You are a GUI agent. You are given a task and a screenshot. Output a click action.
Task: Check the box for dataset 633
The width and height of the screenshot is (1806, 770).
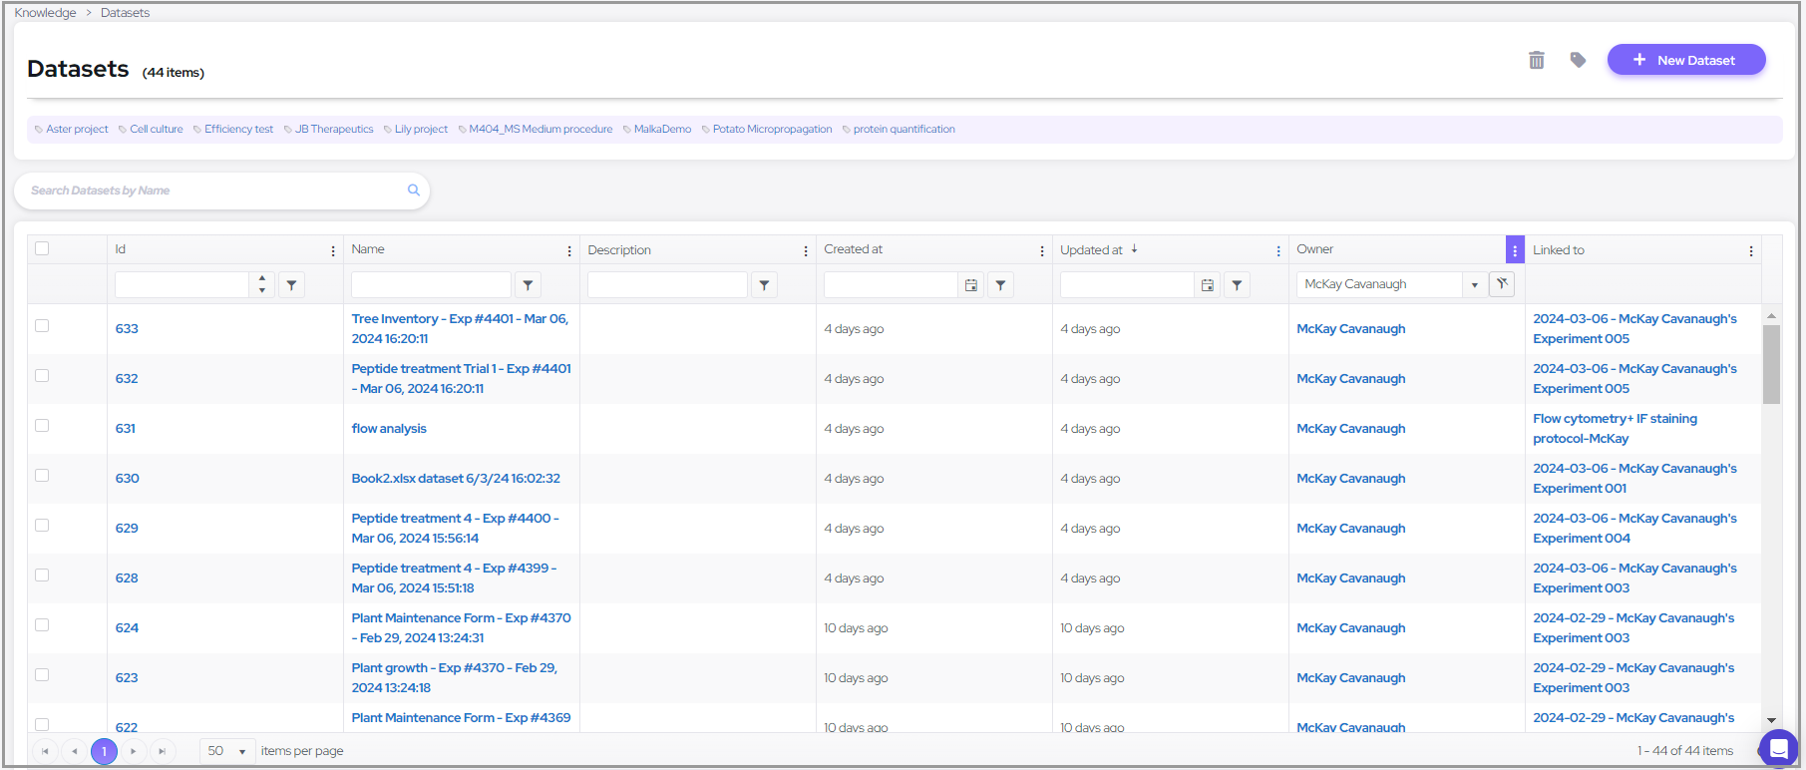pos(42,326)
